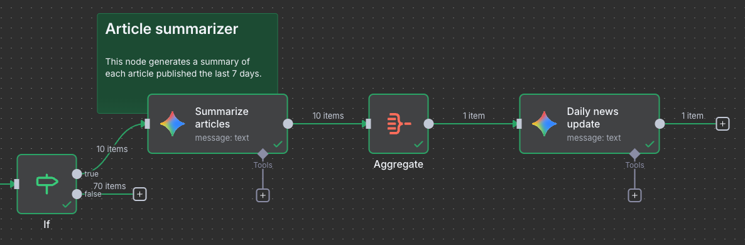The width and height of the screenshot is (745, 245).
Task: Click 'message: text' under Summarize articles
Action: [222, 138]
